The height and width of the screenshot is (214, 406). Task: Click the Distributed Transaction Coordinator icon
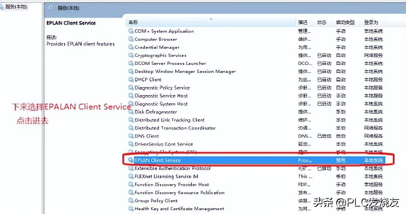coord(131,128)
